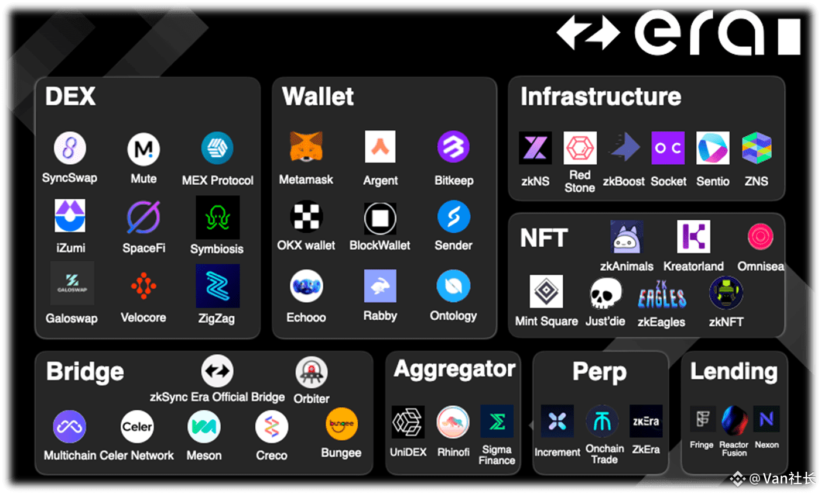Open the Just'die skull icon
This screenshot has width=821, height=494.
(x=605, y=293)
